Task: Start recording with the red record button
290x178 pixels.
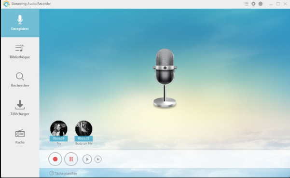Action: pos(55,159)
